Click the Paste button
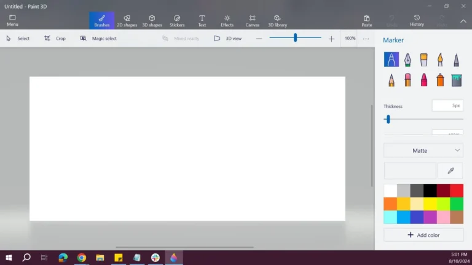Viewport: 472px width, 265px height. click(x=367, y=21)
